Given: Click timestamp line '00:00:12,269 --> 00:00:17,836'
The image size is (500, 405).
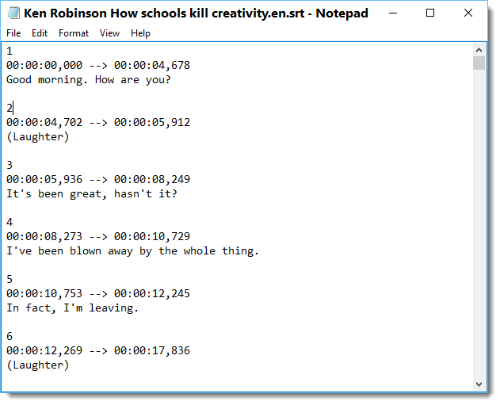Looking at the screenshot, I should tap(98, 351).
